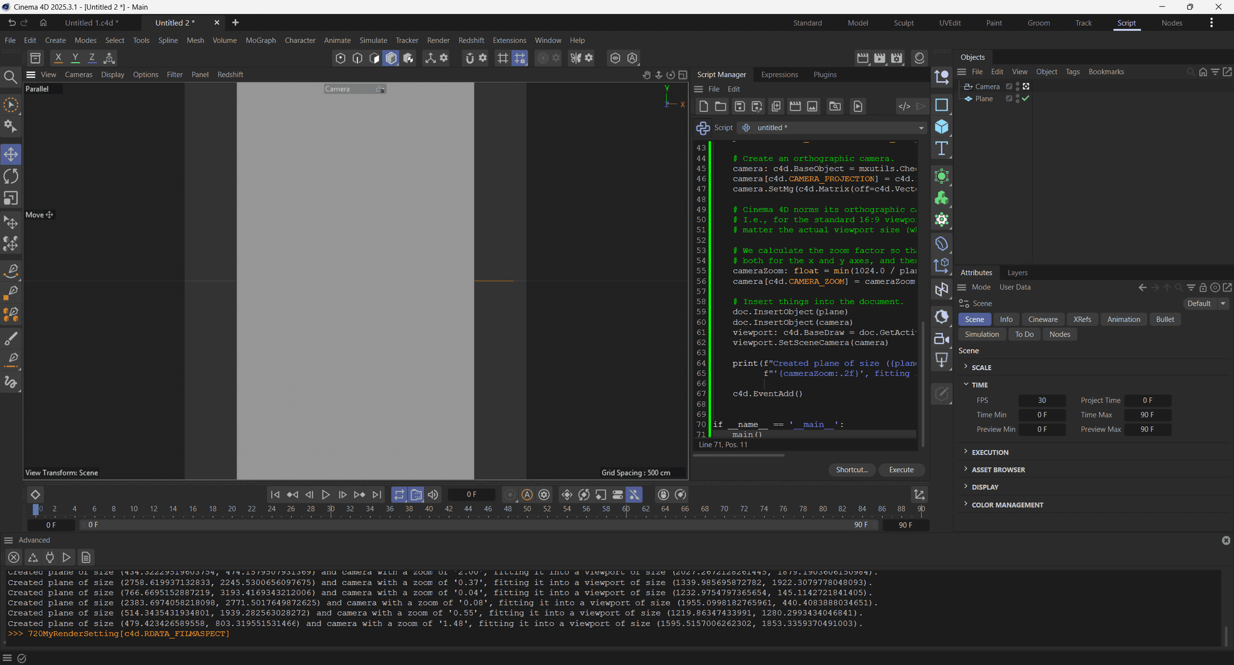Click the Execute button
Viewport: 1234px width, 665px height.
point(901,470)
